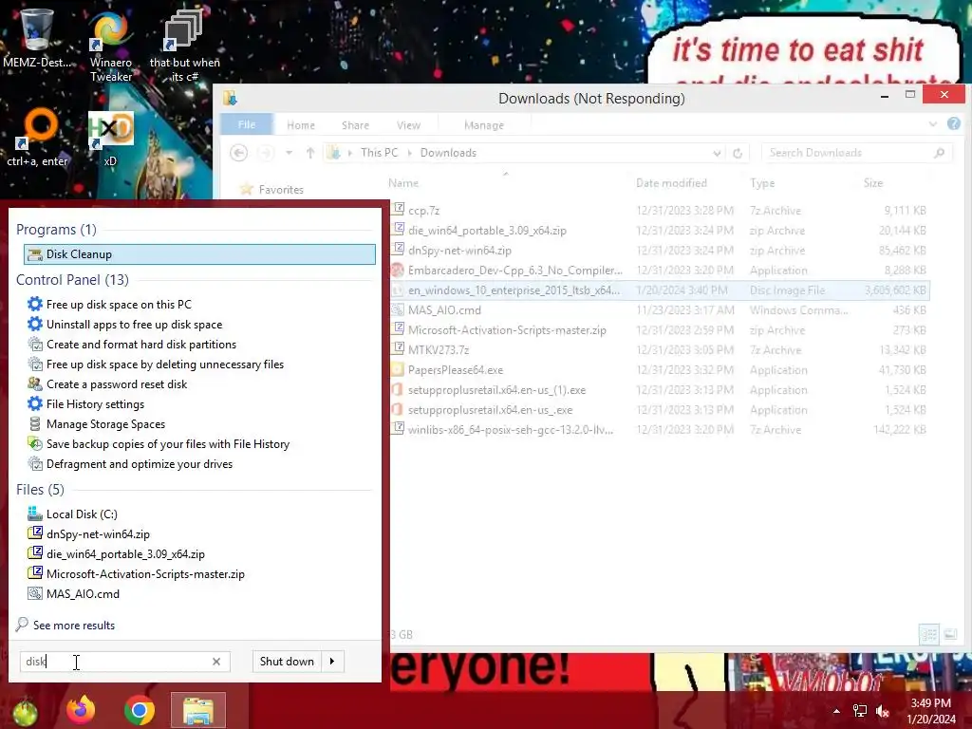Switch to File Explorer on the taskbar
Image resolution: width=972 pixels, height=729 pixels.
(197, 711)
